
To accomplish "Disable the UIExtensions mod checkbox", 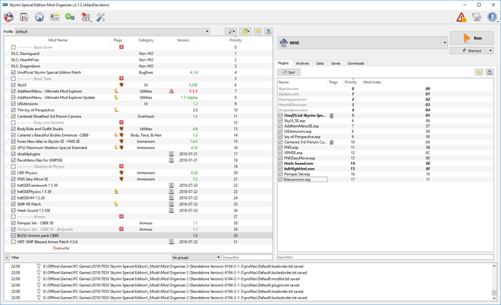I will point(13,104).
